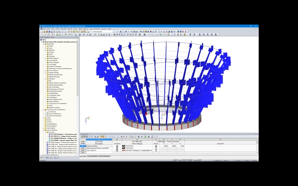Image resolution: width=298 pixels, height=186 pixels.
Task: Select Result Combinations in the navigator tree
Action: coord(55,116)
